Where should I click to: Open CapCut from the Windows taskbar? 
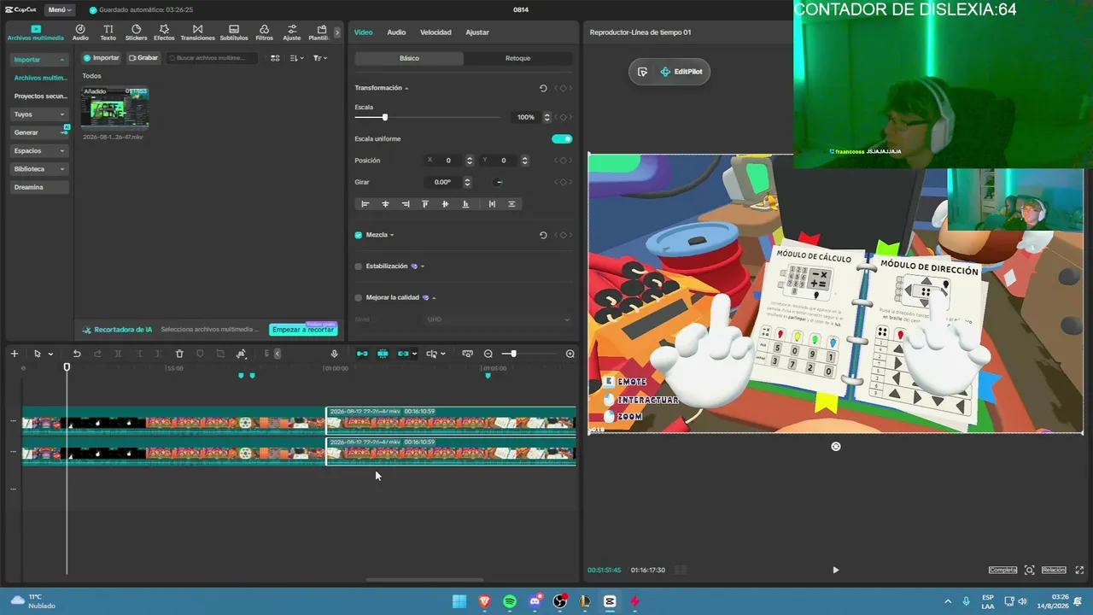[x=610, y=601]
